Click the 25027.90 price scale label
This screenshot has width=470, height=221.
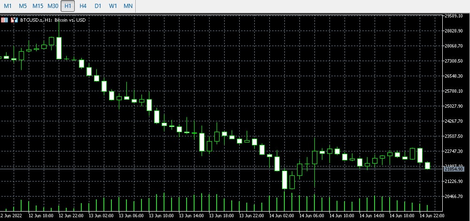click(x=454, y=106)
